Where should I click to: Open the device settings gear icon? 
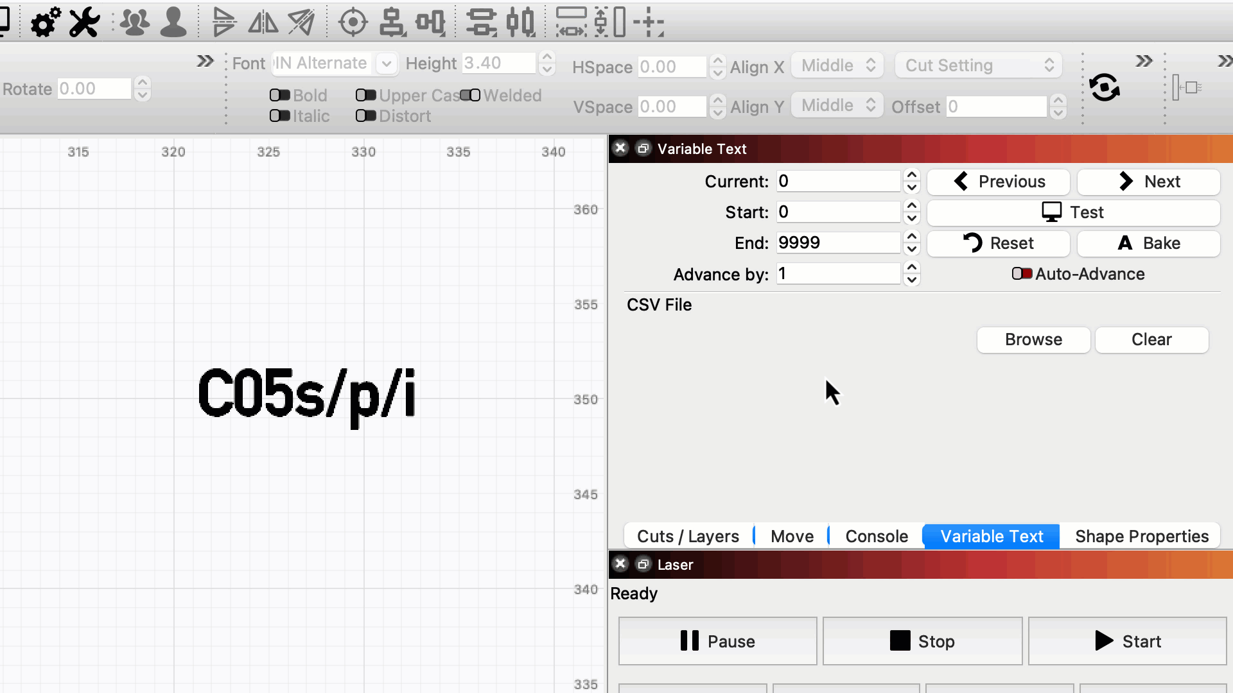pyautogui.click(x=44, y=22)
